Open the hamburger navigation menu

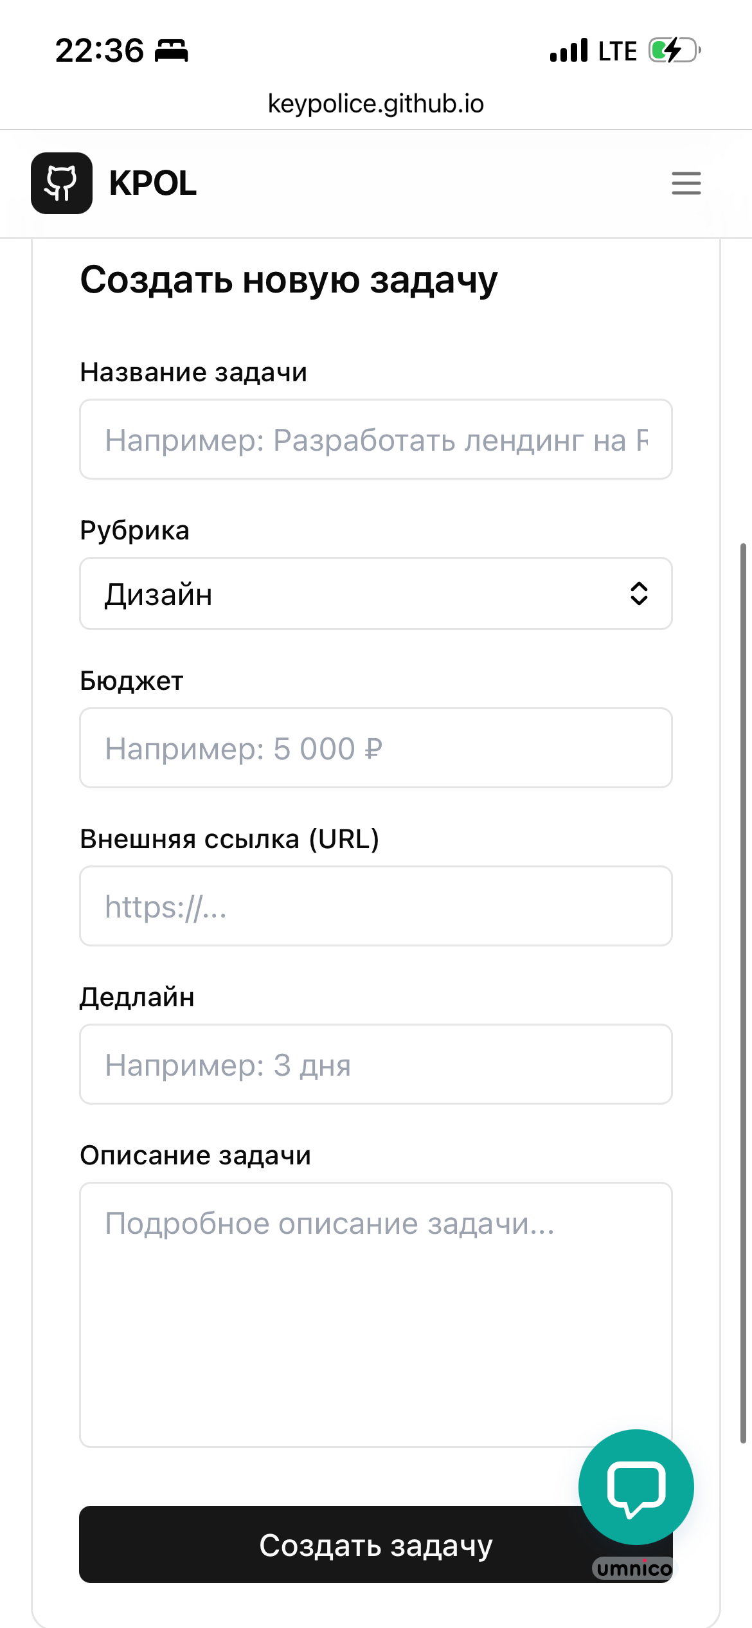pos(685,184)
